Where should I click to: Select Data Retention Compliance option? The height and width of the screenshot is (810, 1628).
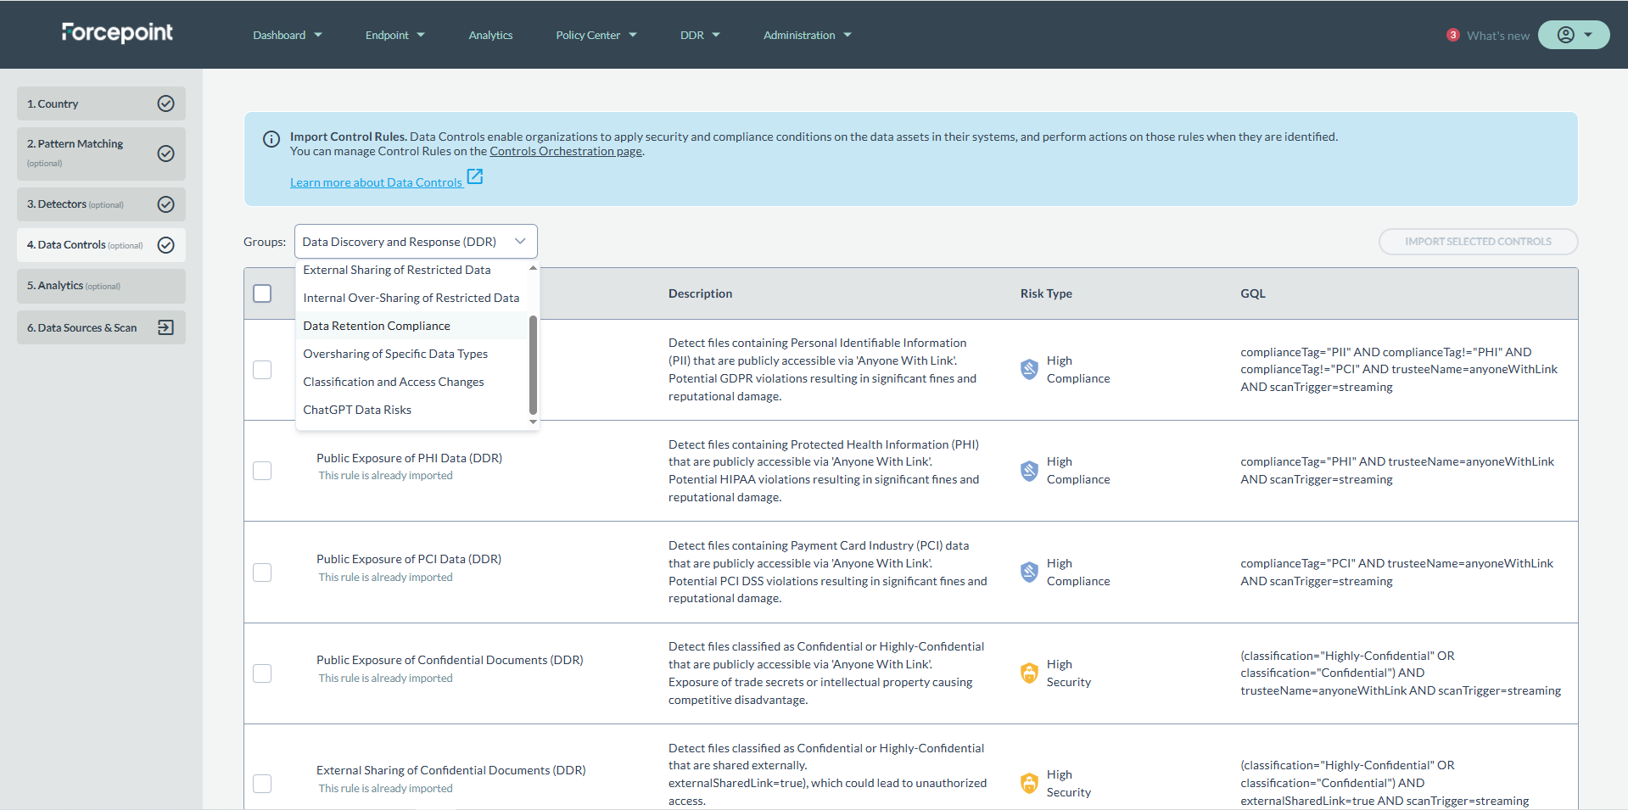click(411, 326)
